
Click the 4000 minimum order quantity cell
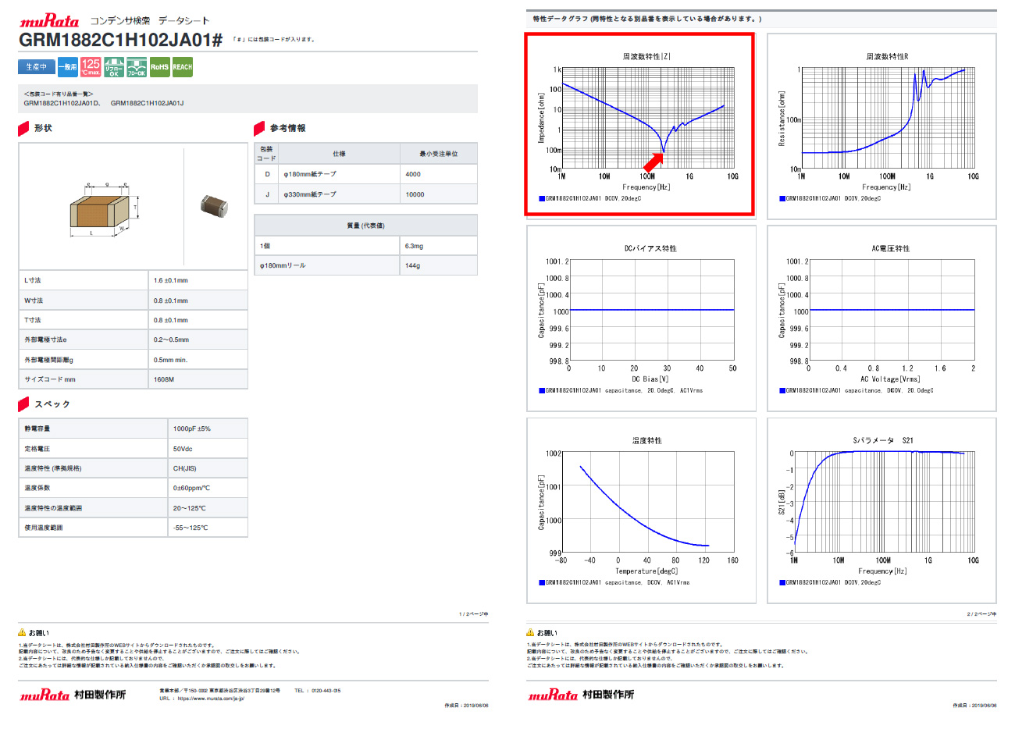coord(438,174)
